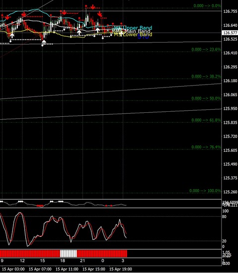Screen dimensions: 238x273
Task: Click the 126.410 price axis label
Action: [x=230, y=53]
